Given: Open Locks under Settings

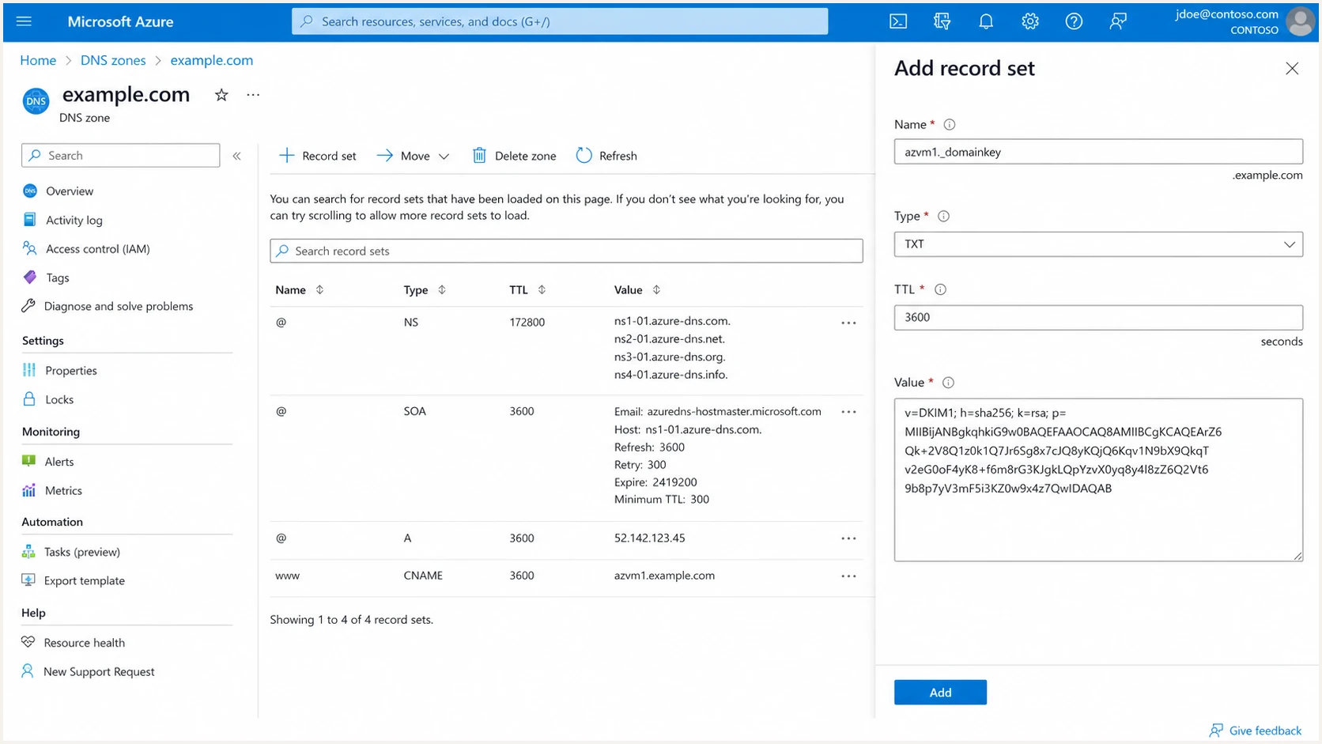Looking at the screenshot, I should point(48,399).
